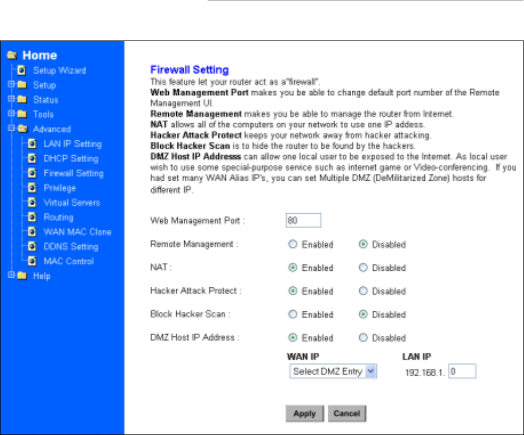
Task: Click the Home folder icon
Action: click(12, 55)
